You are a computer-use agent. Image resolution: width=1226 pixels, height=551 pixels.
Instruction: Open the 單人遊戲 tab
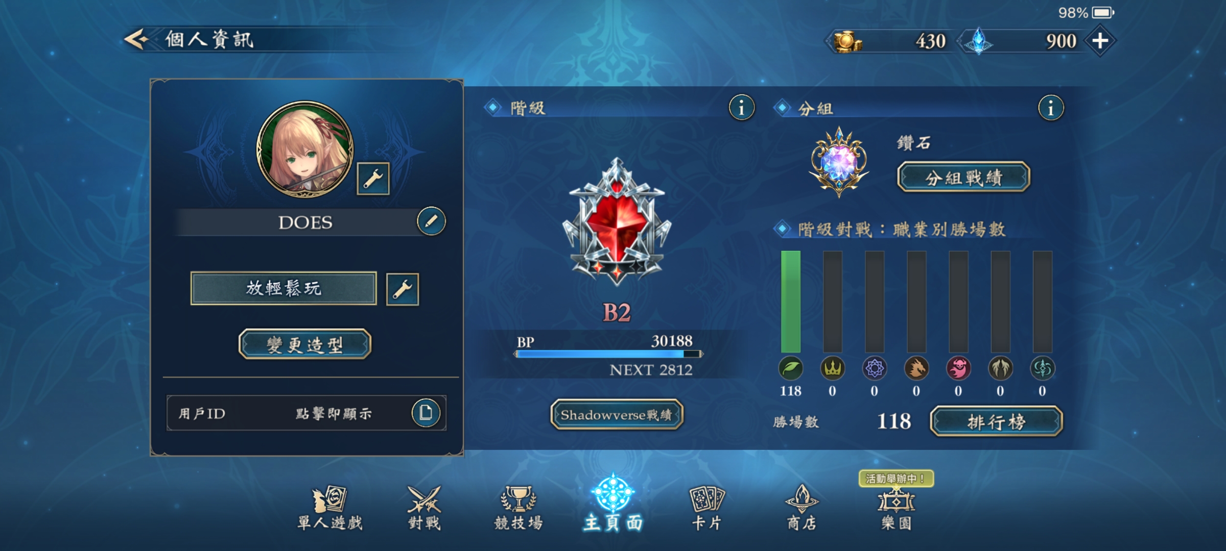(x=330, y=508)
